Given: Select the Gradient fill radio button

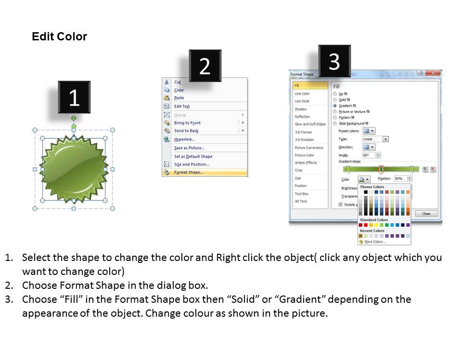Looking at the screenshot, I should click(x=335, y=106).
